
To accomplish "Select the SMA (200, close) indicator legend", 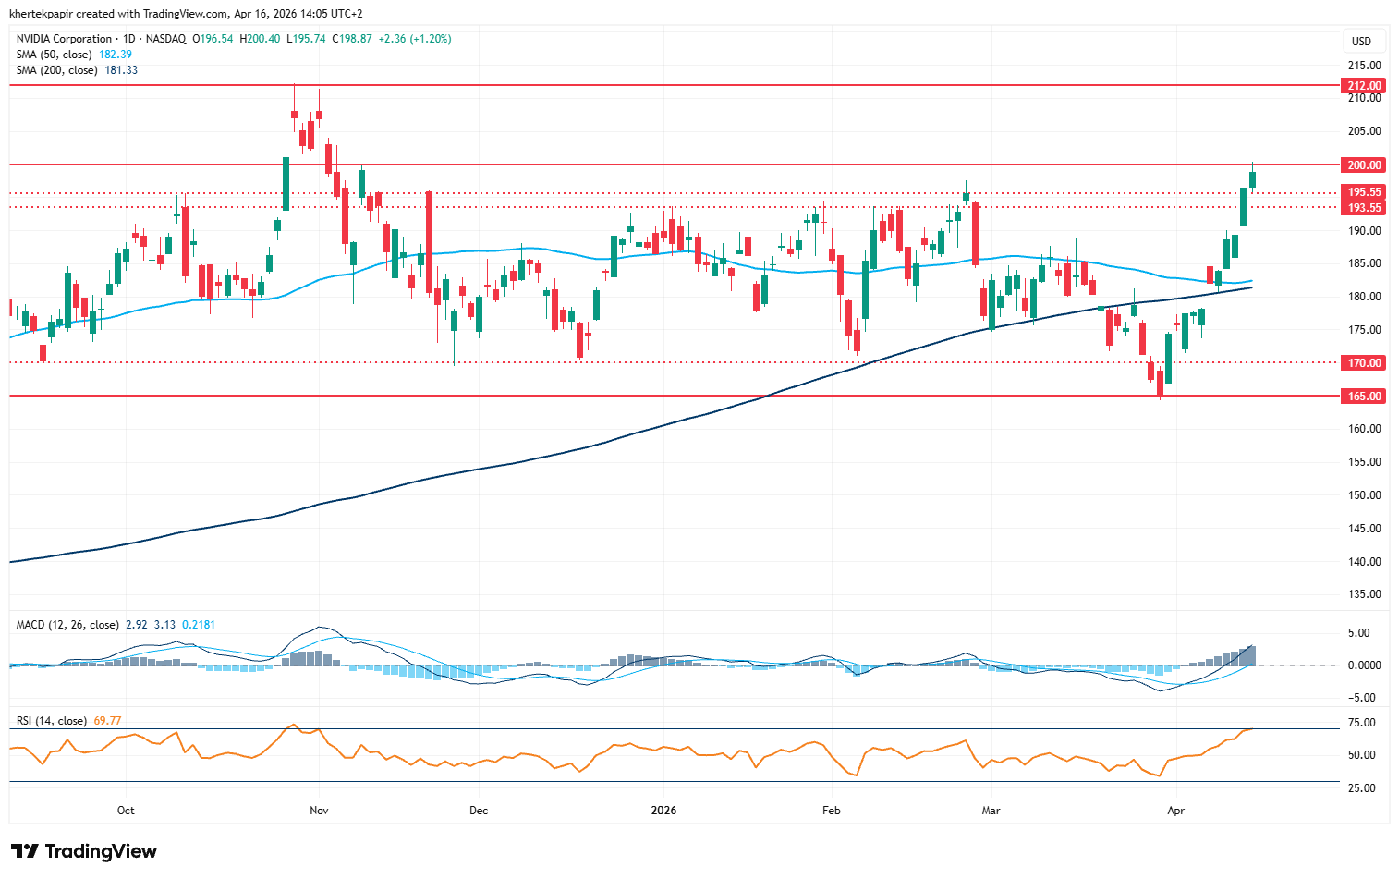I will click(x=56, y=70).
